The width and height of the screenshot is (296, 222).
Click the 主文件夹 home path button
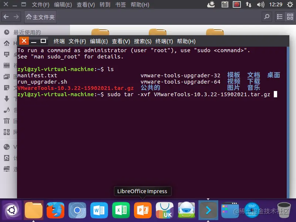click(40, 17)
